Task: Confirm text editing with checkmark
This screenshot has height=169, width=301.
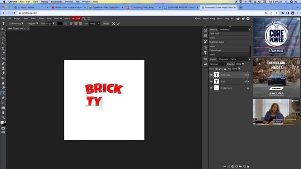Action: click(118, 23)
